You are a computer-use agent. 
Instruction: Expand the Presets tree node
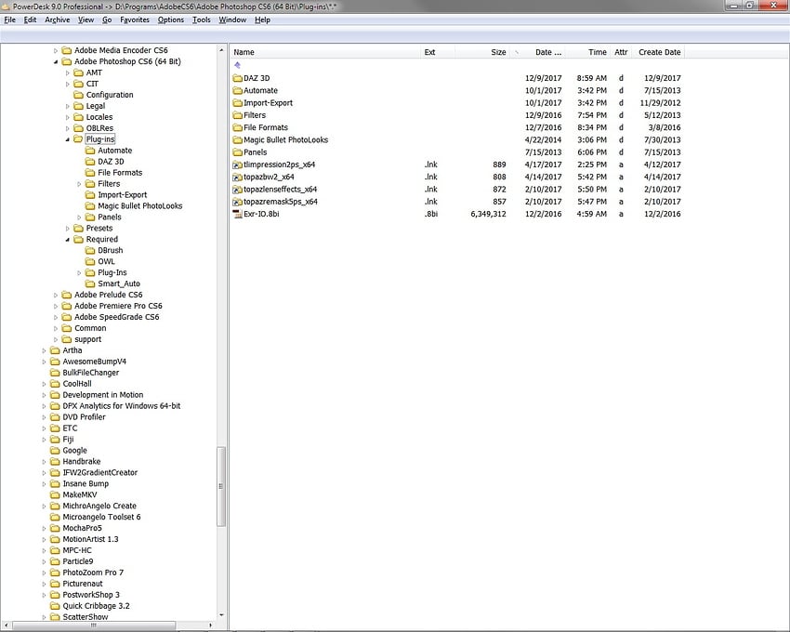pyautogui.click(x=68, y=229)
